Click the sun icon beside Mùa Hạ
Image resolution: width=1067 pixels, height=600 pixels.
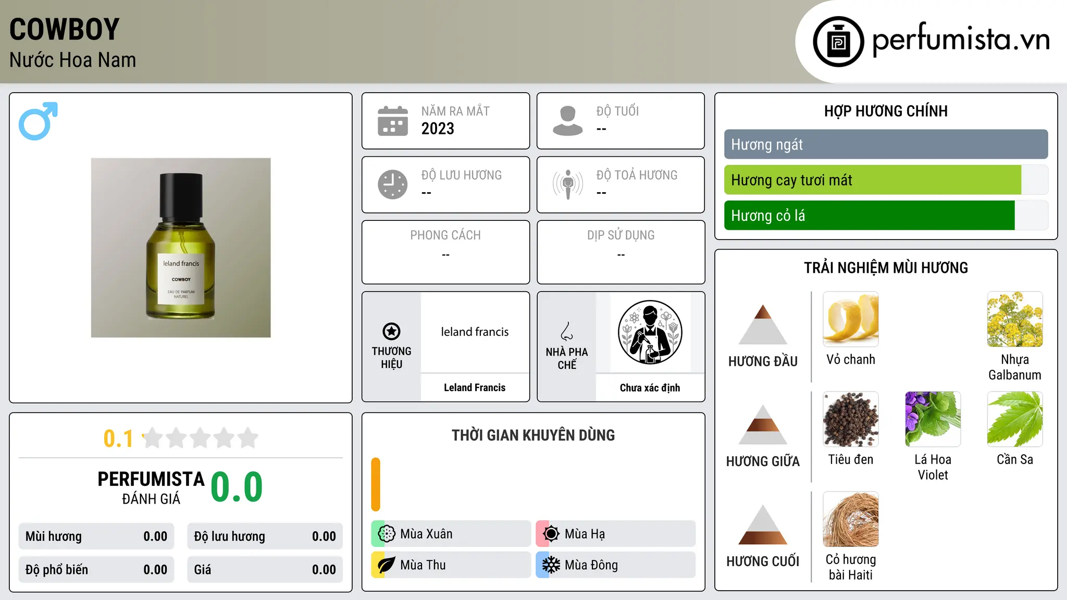[x=551, y=534]
